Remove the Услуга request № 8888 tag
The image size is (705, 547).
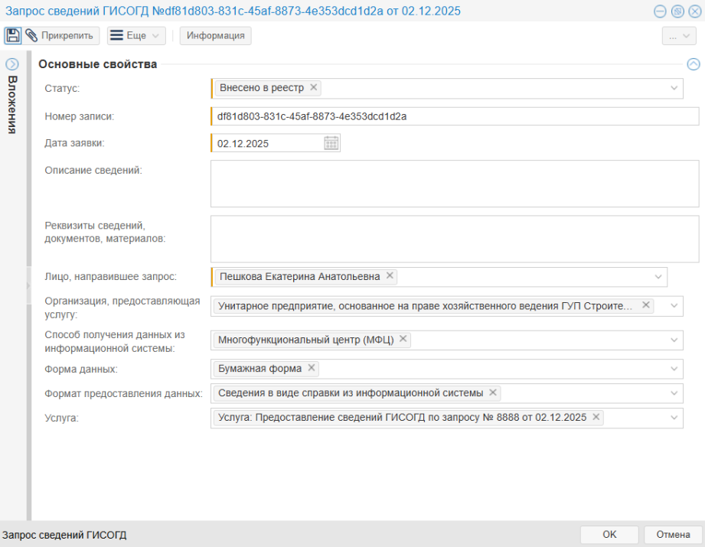pos(596,418)
